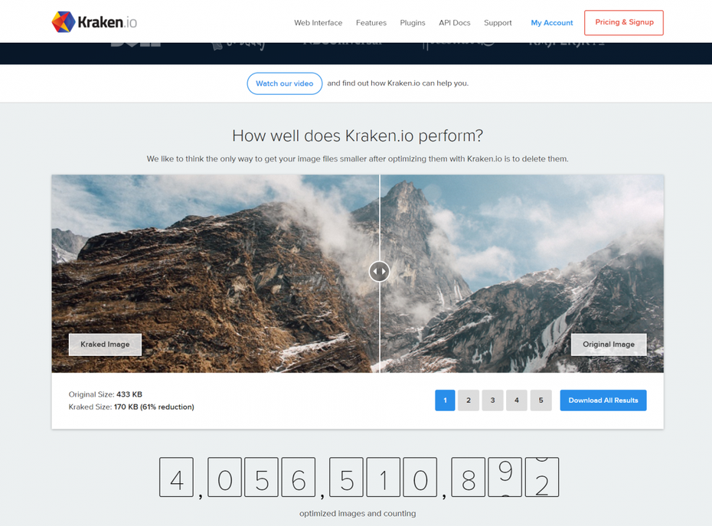Click the image comparison slider handle
The width and height of the screenshot is (712, 526).
tap(379, 271)
